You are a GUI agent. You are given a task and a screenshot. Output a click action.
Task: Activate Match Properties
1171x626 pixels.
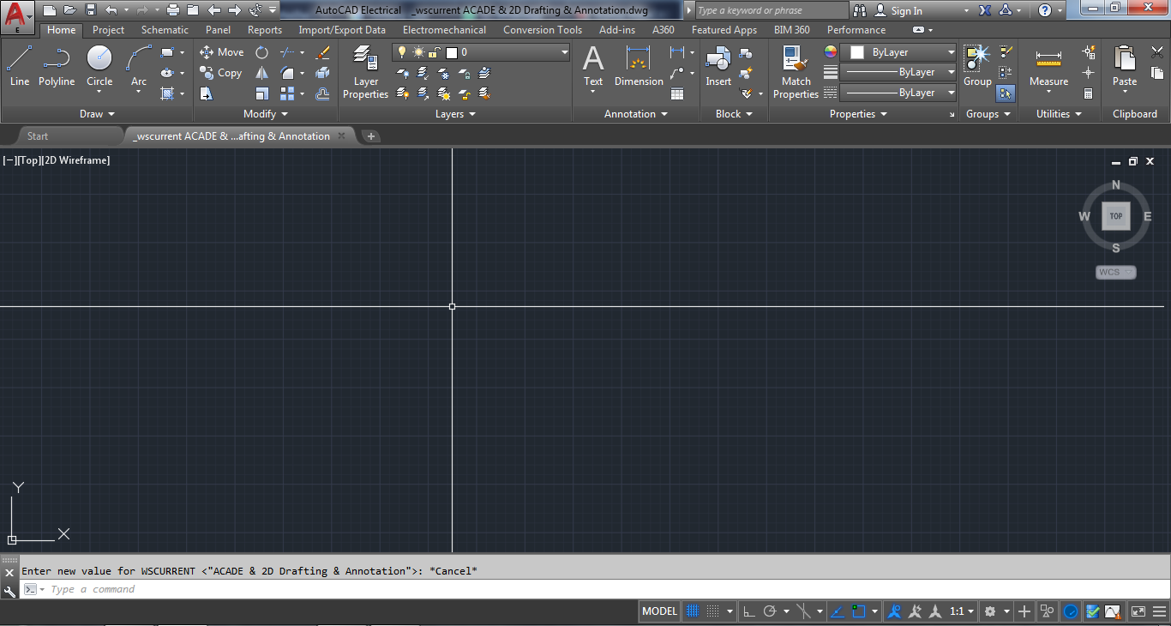click(795, 69)
